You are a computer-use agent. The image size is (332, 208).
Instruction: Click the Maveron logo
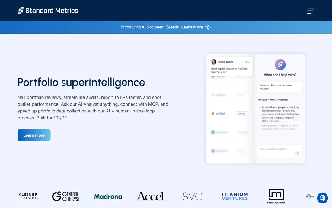276,196
